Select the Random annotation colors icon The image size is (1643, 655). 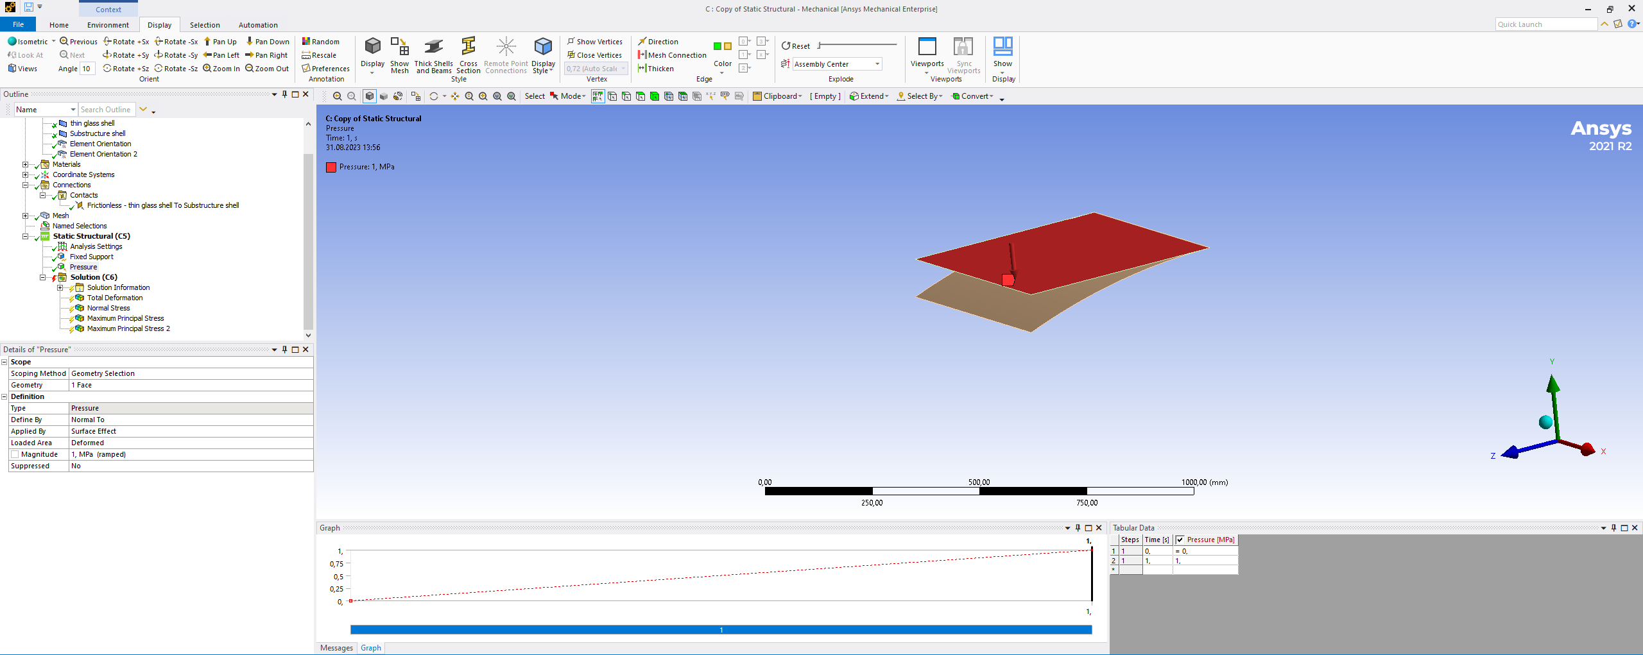306,41
